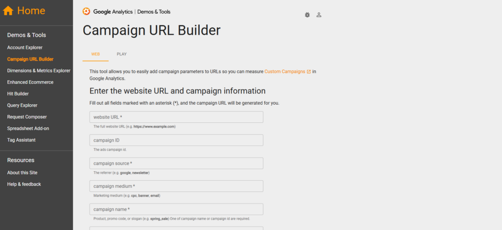
Task: Open Account Explorer in sidebar
Action: [25, 47]
